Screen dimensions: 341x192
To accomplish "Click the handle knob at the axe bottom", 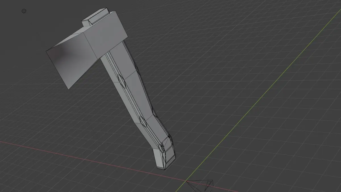I will click(x=164, y=154).
